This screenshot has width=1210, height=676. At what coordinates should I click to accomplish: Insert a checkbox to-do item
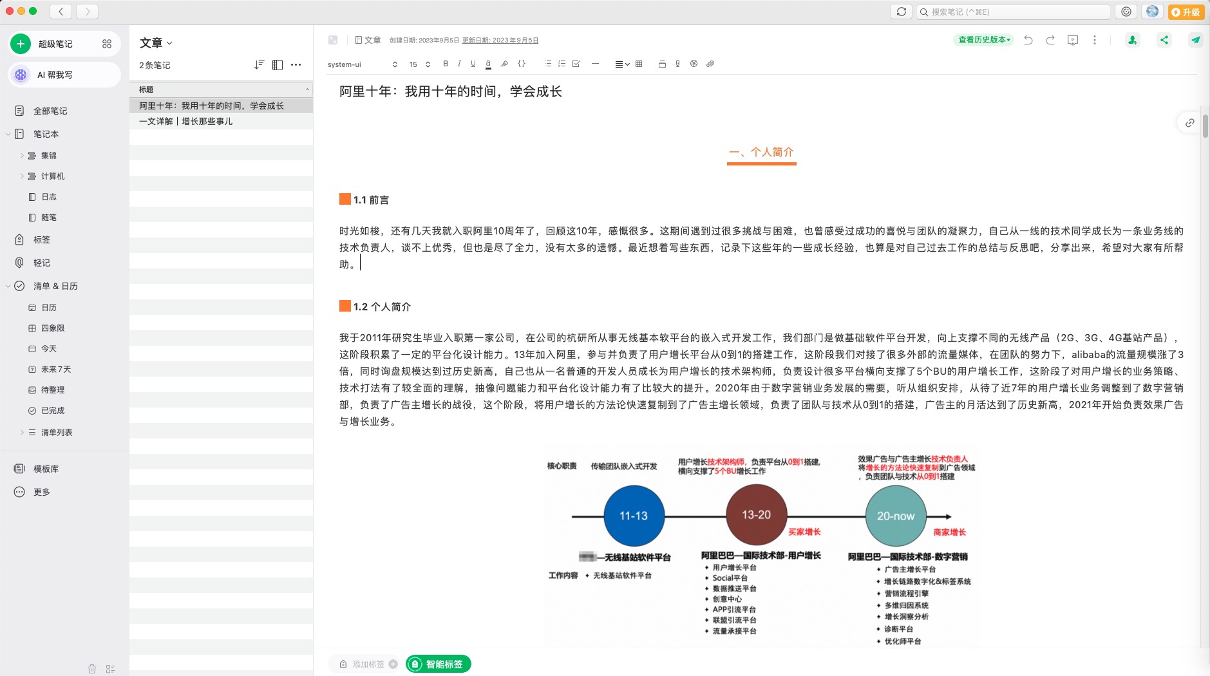[x=576, y=64]
